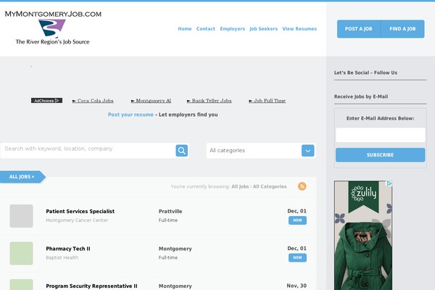435x290 pixels.
Task: Open the Coca Cola Jobs ad link
Action: point(93,101)
